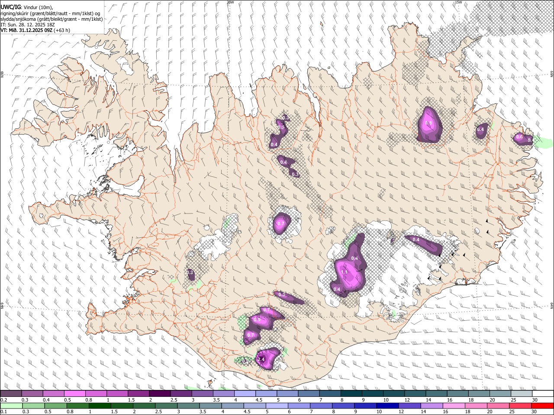Viewport: 554px width, 415px height.
Task: Click the 0.4 orchid swatch in upper legend
Action: (x=53, y=394)
